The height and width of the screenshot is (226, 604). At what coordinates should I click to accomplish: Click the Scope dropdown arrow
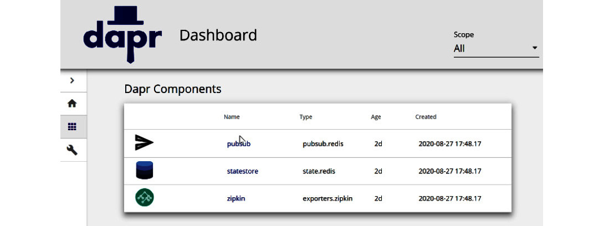(x=535, y=48)
